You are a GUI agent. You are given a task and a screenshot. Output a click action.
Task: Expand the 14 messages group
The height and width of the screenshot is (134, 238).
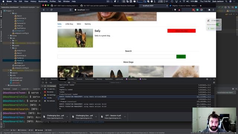[42, 86]
